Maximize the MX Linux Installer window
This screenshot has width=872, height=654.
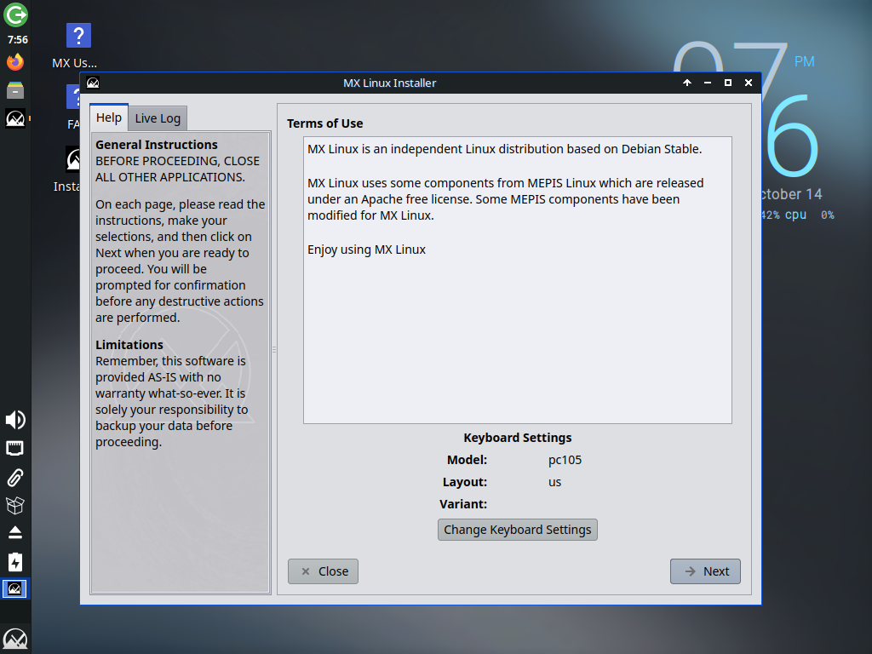728,83
